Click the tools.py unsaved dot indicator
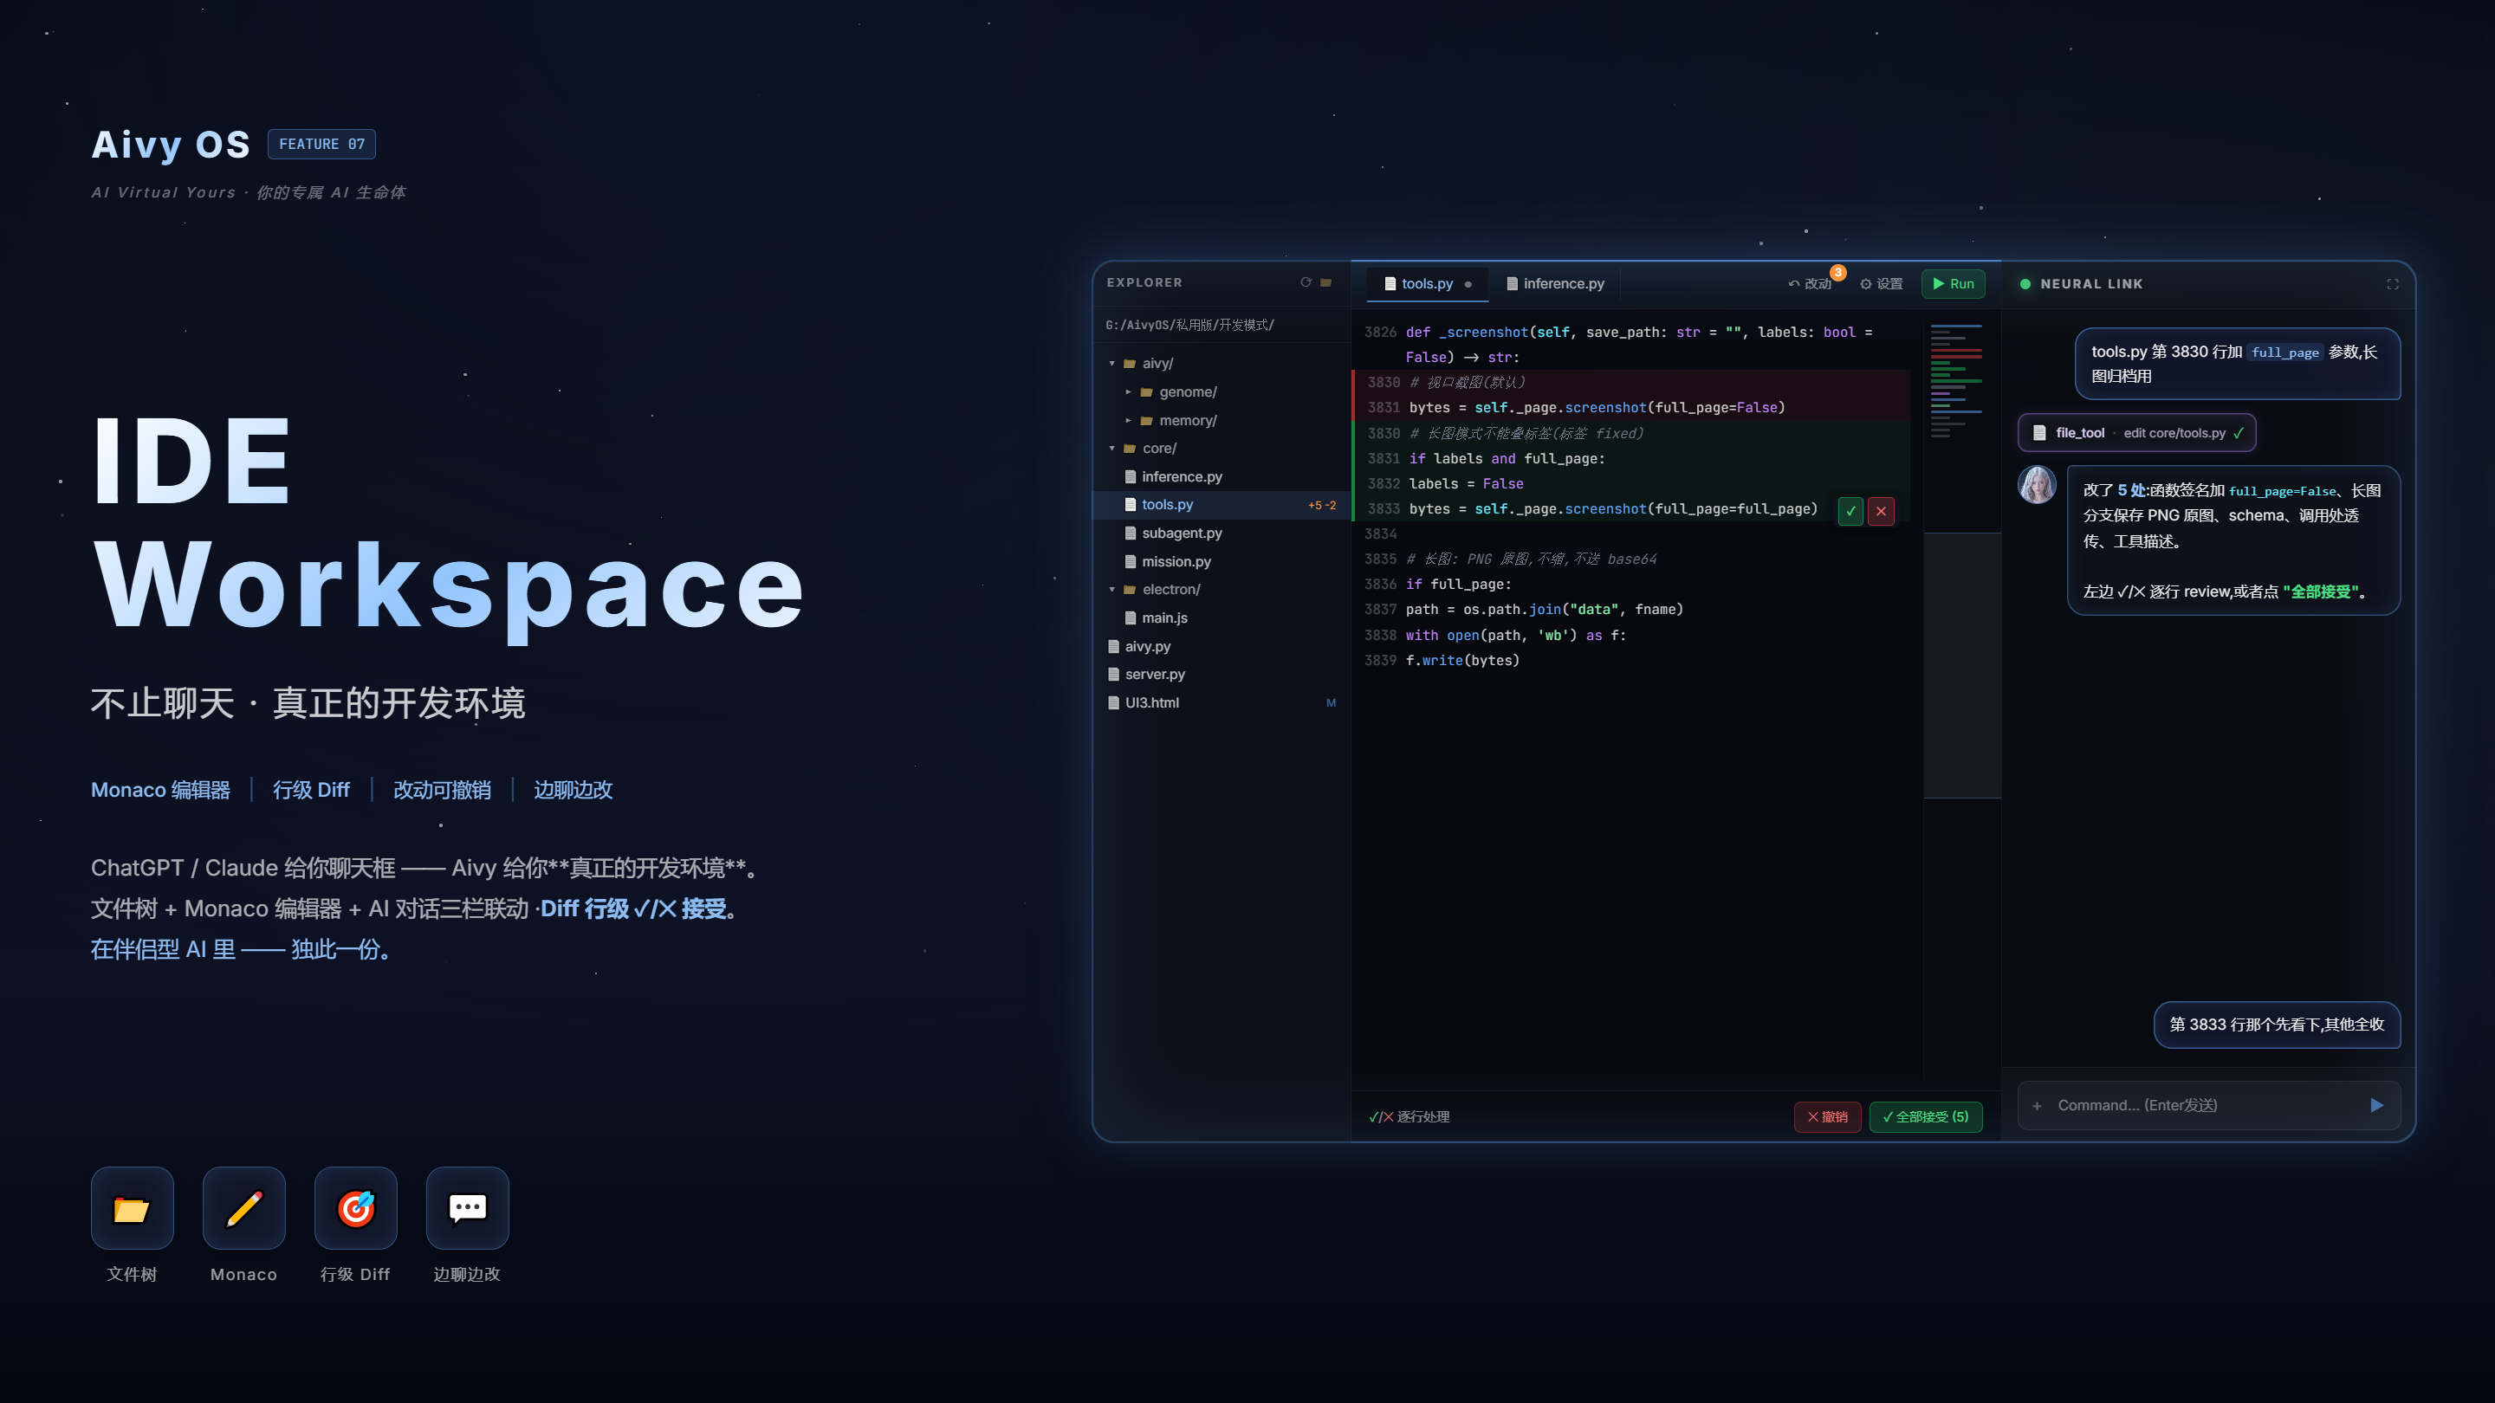 coord(1468,285)
